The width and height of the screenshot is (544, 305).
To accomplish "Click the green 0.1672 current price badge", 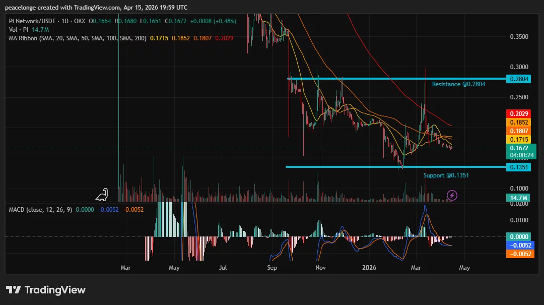I will tap(519, 148).
